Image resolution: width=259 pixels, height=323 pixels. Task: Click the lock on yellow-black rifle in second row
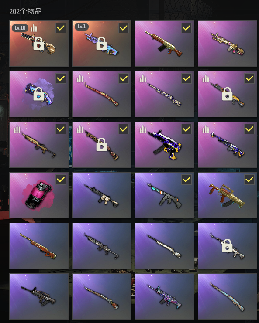pos(227,94)
